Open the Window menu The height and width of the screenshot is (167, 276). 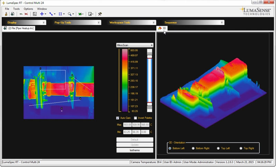(42, 9)
